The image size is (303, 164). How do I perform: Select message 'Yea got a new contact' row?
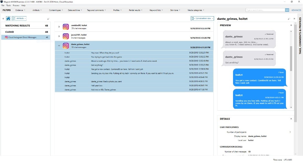pyautogui.click(x=134, y=69)
